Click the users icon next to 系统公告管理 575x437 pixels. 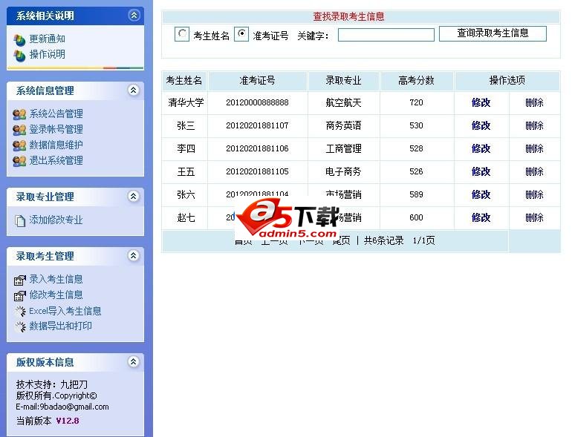(x=19, y=114)
